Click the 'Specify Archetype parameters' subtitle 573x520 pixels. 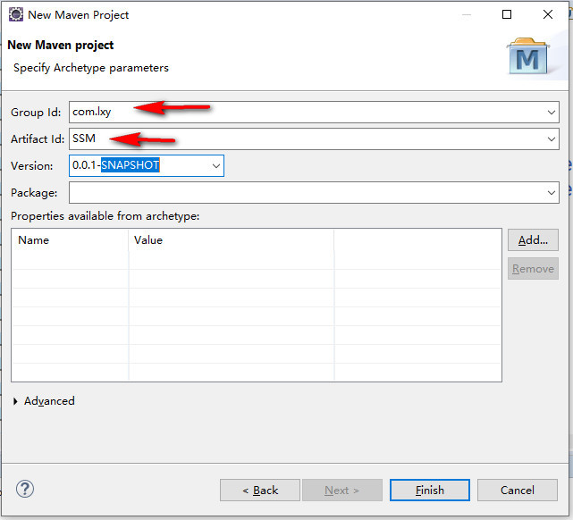(x=91, y=68)
